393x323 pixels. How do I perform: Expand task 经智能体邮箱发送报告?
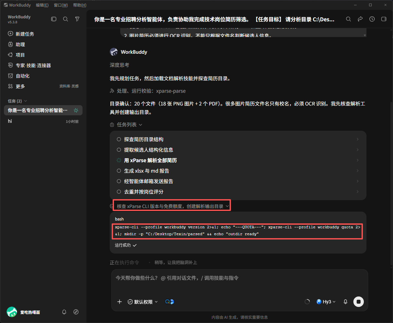pyautogui.click(x=238, y=181)
